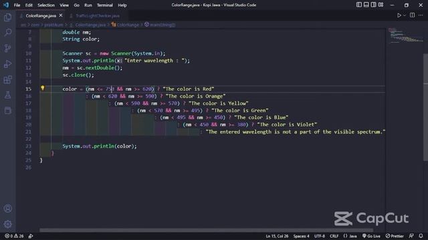Open the Accounts icon in the activity bar

[7, 209]
